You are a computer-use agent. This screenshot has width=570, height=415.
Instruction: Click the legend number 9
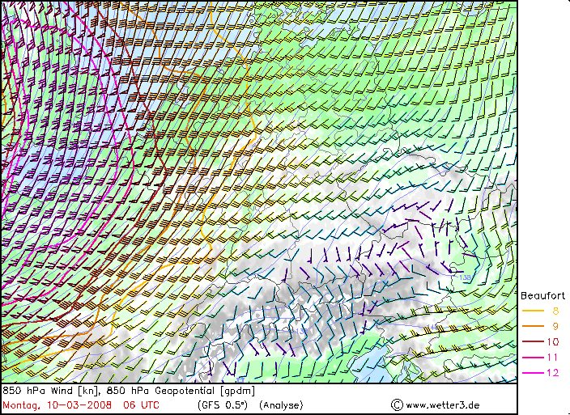point(555,326)
